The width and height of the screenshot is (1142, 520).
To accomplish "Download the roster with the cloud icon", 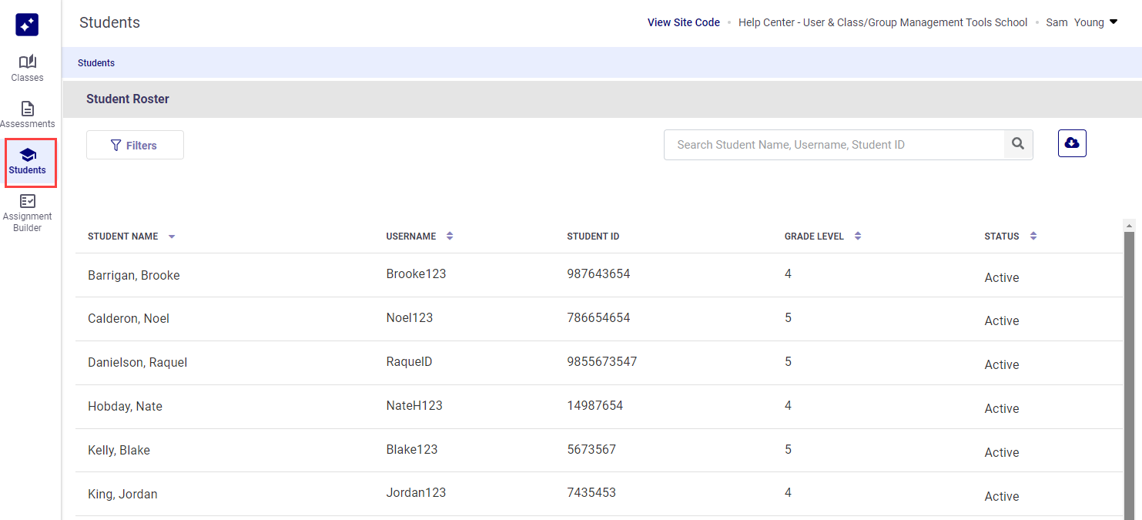I will 1072,143.
